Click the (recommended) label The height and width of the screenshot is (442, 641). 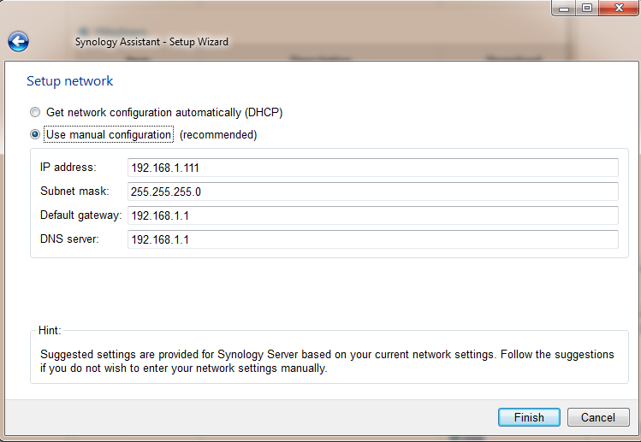coord(218,135)
